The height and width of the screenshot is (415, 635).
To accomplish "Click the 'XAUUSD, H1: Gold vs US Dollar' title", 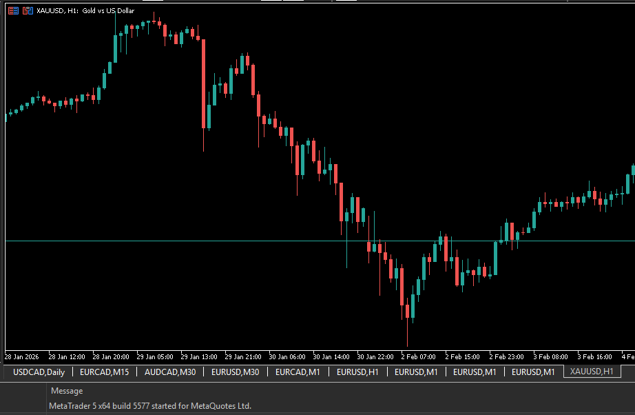I will point(85,10).
